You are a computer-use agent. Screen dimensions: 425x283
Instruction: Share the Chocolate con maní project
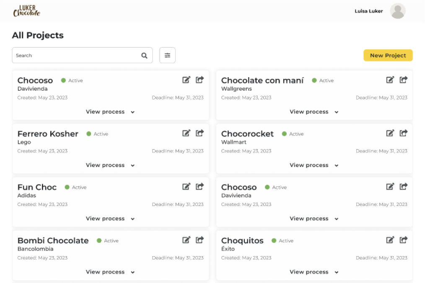[403, 80]
